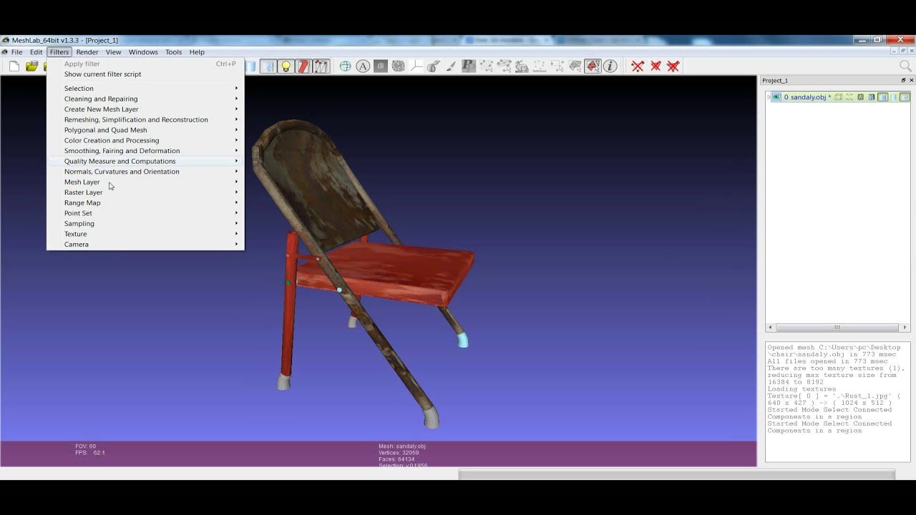Open Color Creation and Processing submenu

[145, 140]
